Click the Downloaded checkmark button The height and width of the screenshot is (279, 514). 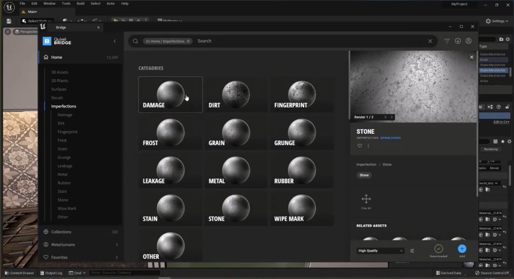click(x=439, y=249)
